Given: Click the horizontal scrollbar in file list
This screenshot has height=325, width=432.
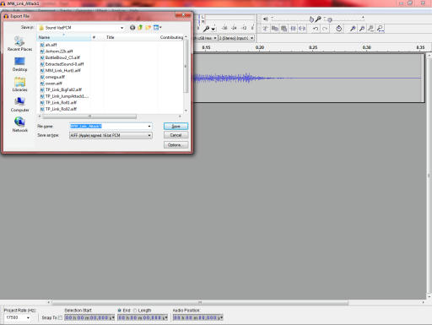Looking at the screenshot, I should (x=89, y=116).
